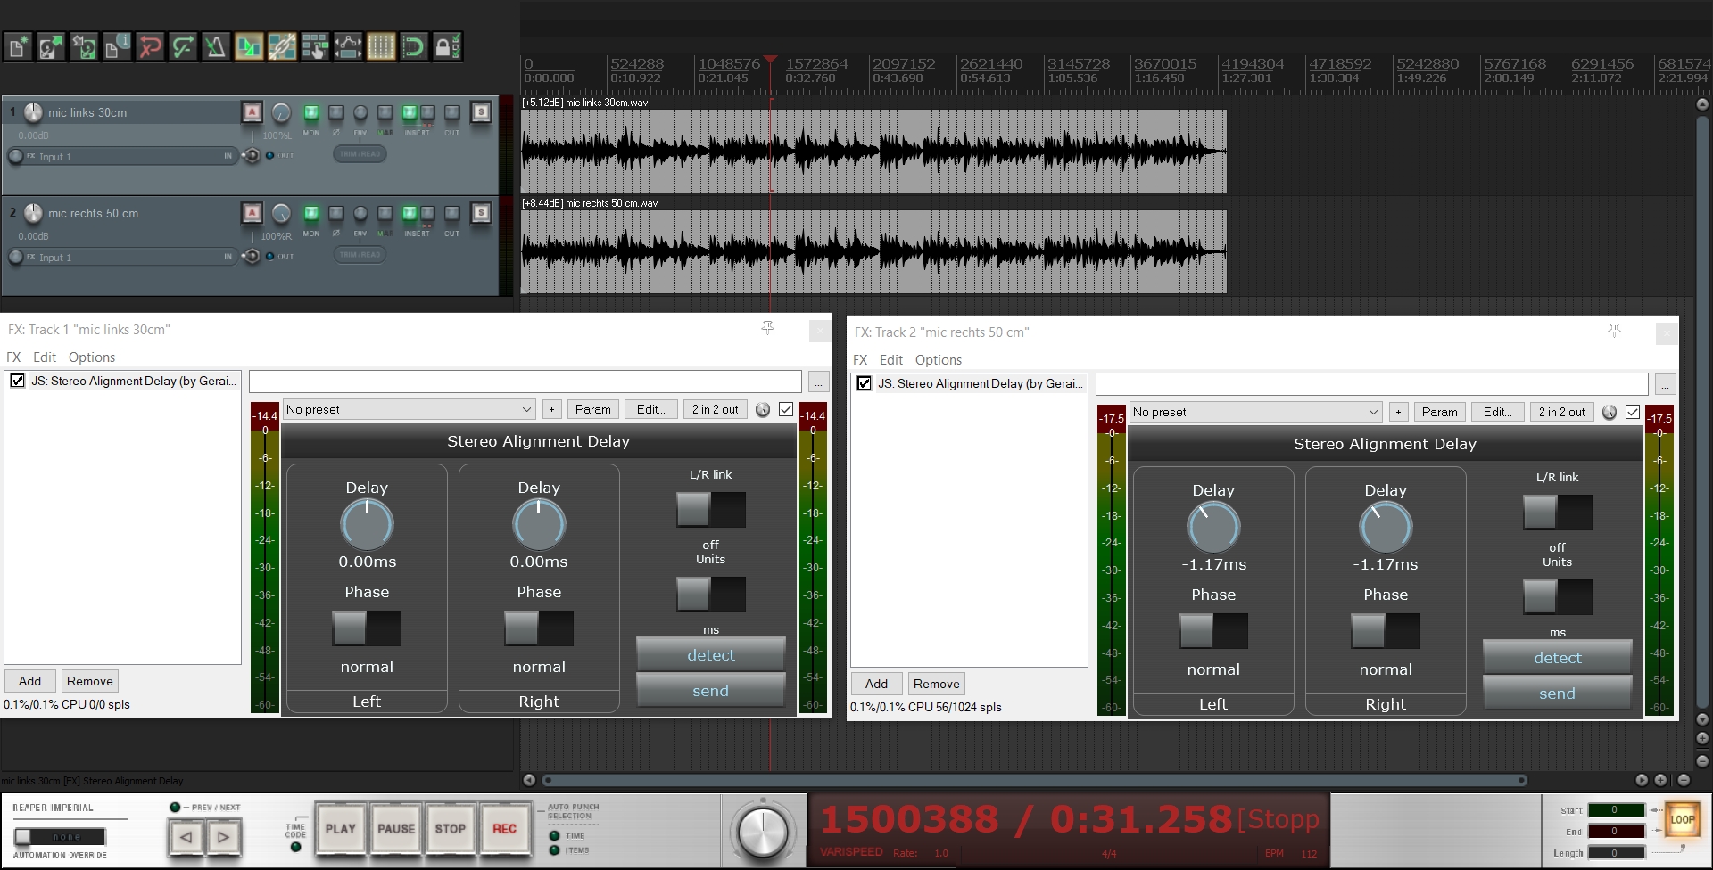
Task: Open project settings info icon
Action: pyautogui.click(x=116, y=46)
